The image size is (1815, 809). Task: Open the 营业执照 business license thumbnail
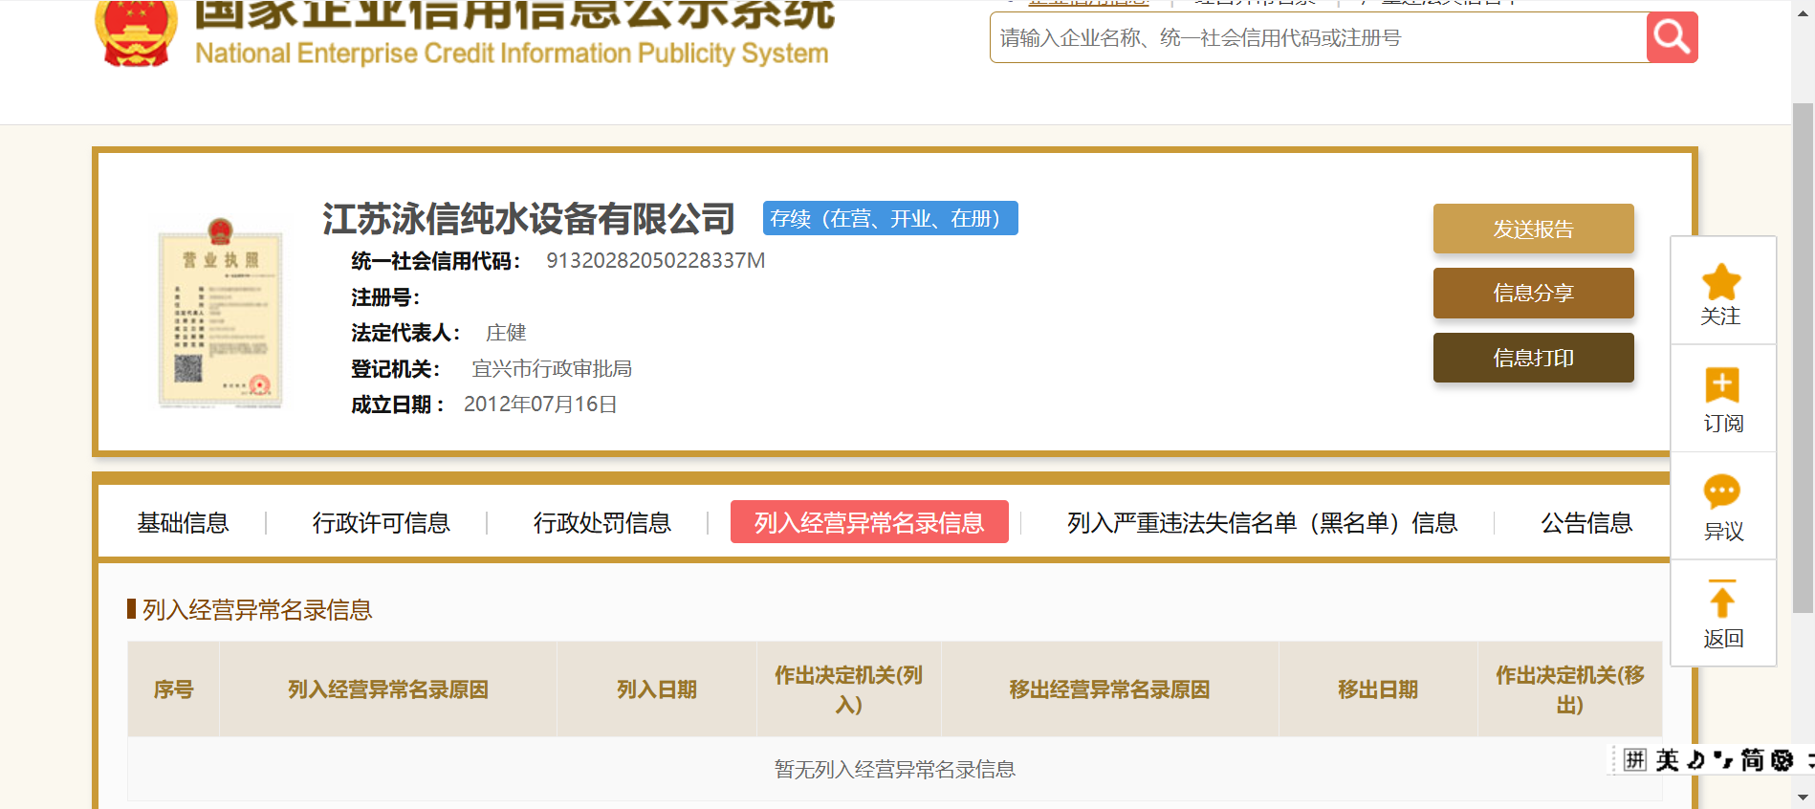[x=221, y=315]
